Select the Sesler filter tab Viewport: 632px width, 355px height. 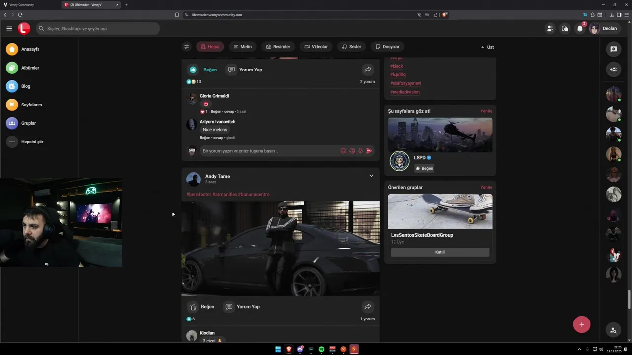[x=352, y=47]
